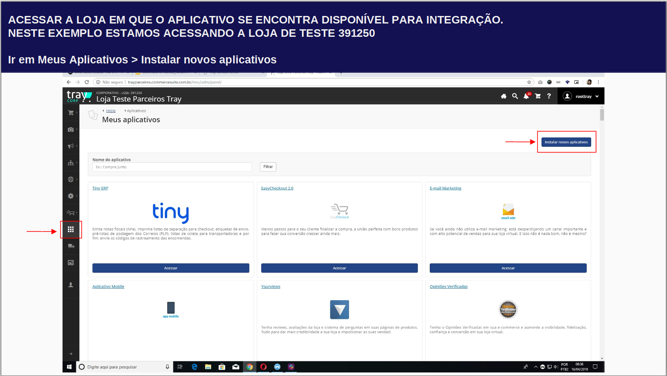
Task: Click the Nome do aplicativo search field
Action: [172, 167]
